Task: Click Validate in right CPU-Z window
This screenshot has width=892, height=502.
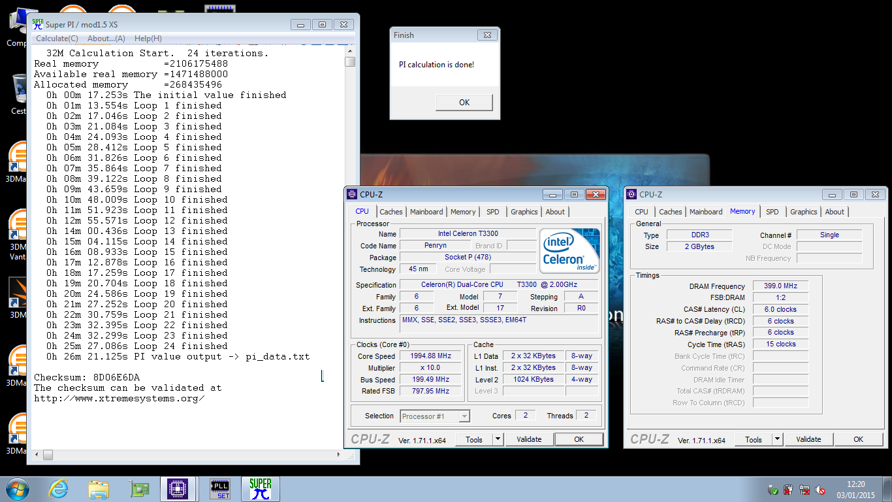Action: [808, 440]
